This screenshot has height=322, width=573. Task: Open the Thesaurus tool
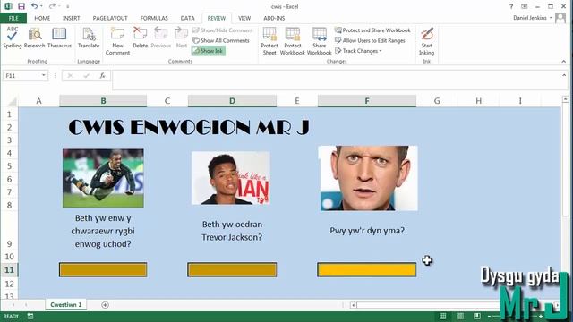click(x=59, y=38)
